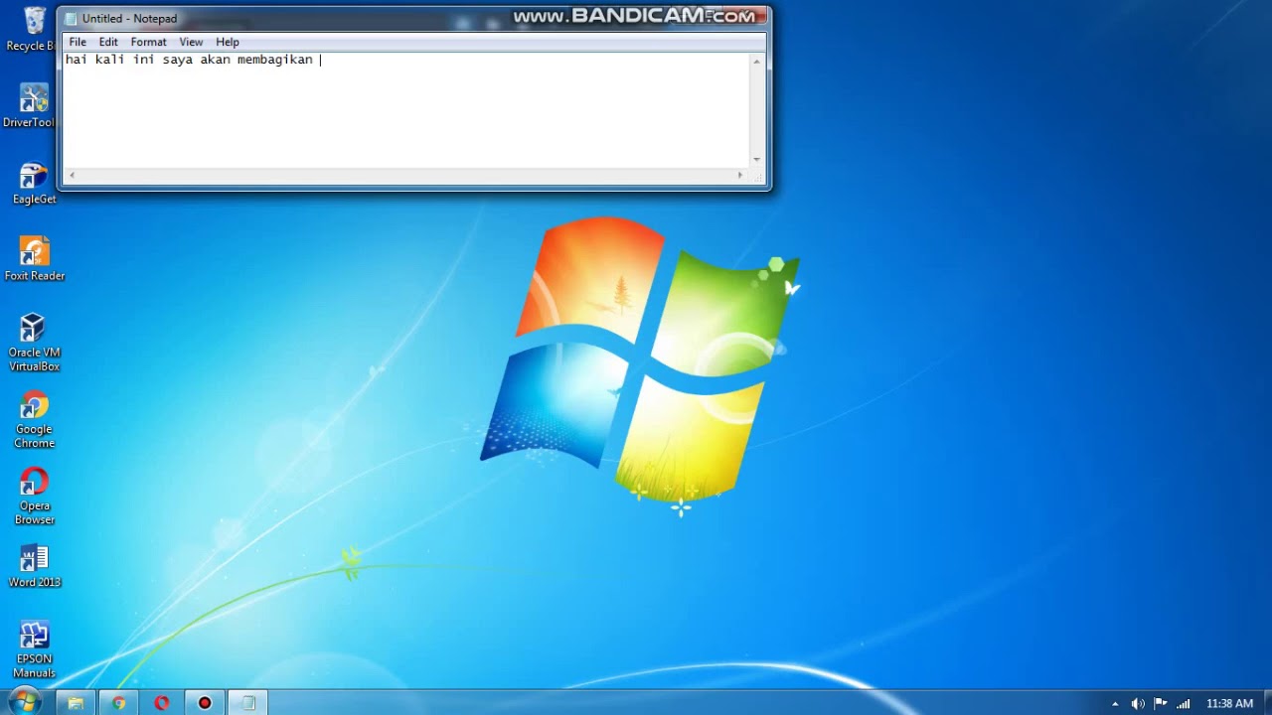Open the network signal tray icon
1272x715 pixels.
click(x=1183, y=704)
